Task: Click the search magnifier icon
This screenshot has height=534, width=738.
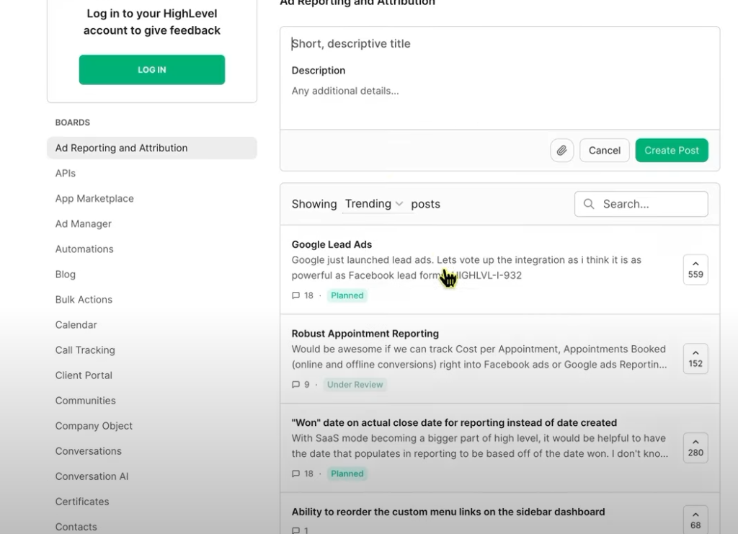Action: coord(588,204)
